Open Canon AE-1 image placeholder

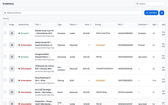12,68
